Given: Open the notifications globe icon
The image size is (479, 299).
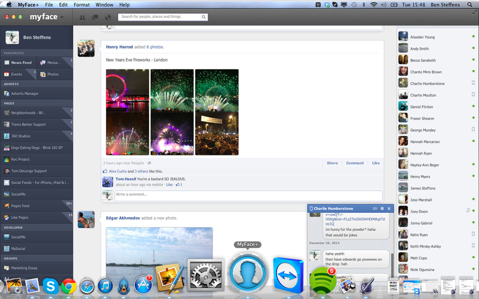Looking at the screenshot, I should (108, 17).
